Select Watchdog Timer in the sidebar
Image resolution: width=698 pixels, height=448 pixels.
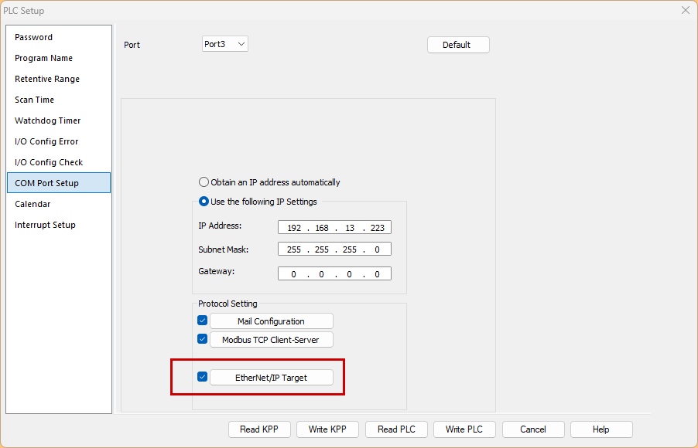pyautogui.click(x=59, y=121)
